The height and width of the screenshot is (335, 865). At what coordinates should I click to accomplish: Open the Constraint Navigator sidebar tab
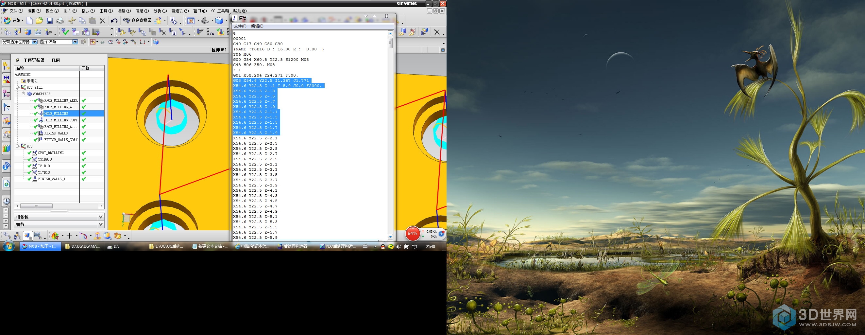(x=7, y=79)
